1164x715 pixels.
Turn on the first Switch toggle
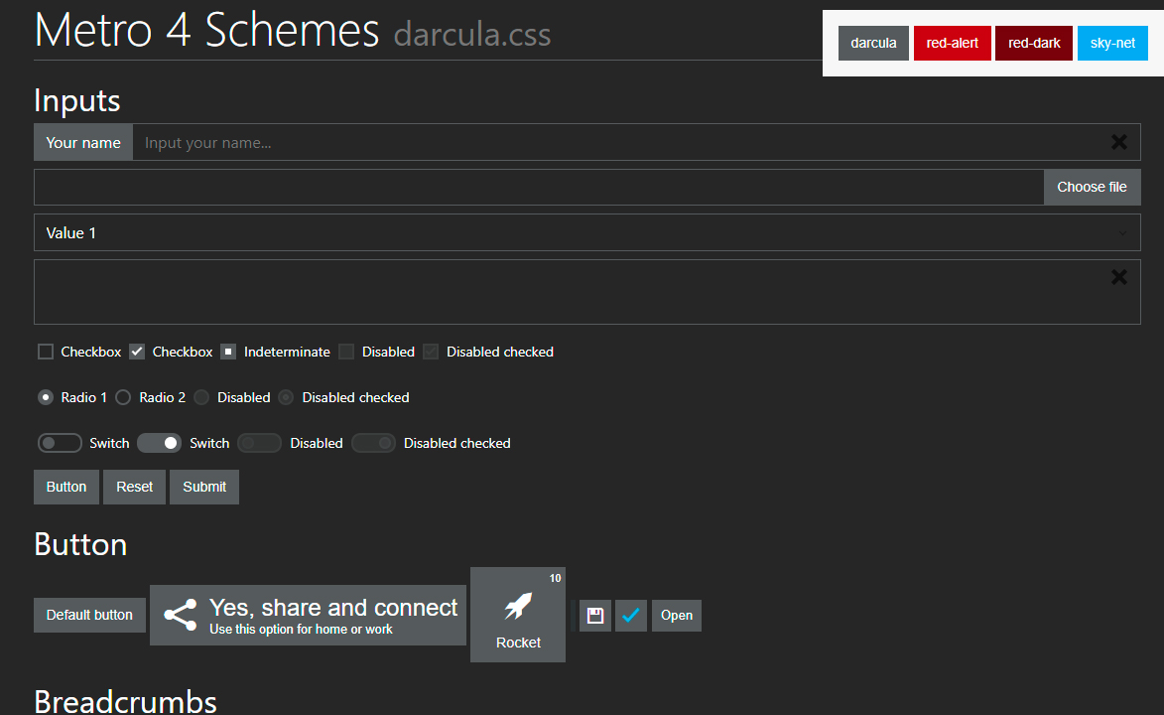(60, 443)
